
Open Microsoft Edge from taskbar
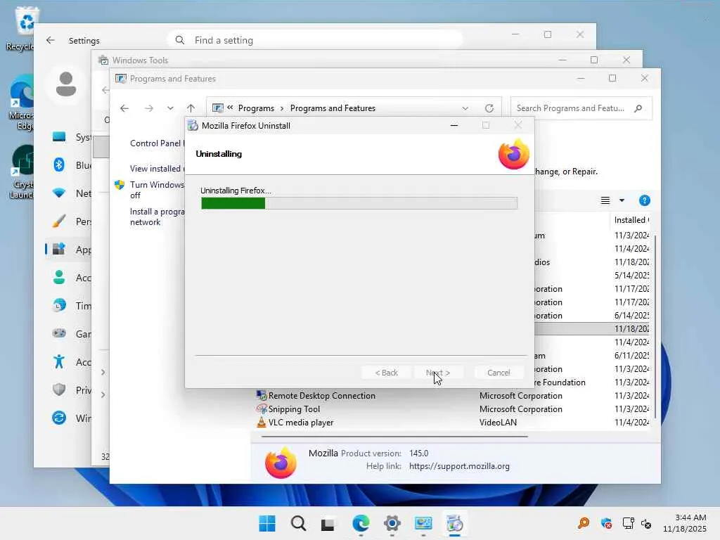pyautogui.click(x=361, y=523)
